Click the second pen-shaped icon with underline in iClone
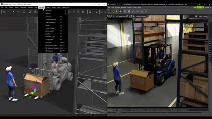 [78, 12]
